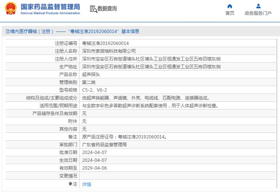Select registrant name 深圳市索诺瑞科技有限公司
280x193 pixels.
(x=109, y=51)
